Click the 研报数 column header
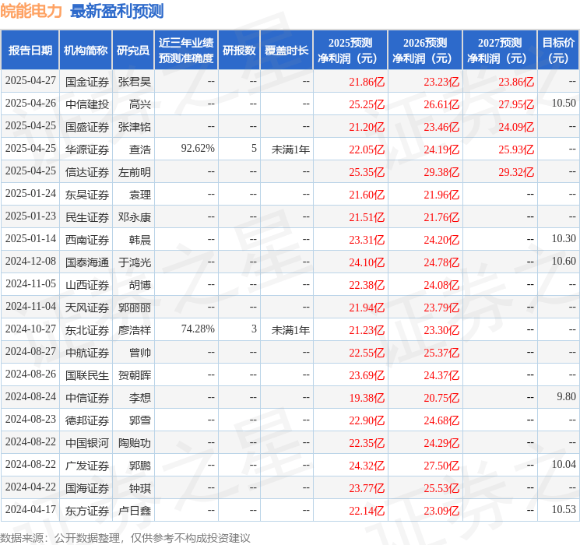Screen dimensions: 580x545 click(239, 51)
